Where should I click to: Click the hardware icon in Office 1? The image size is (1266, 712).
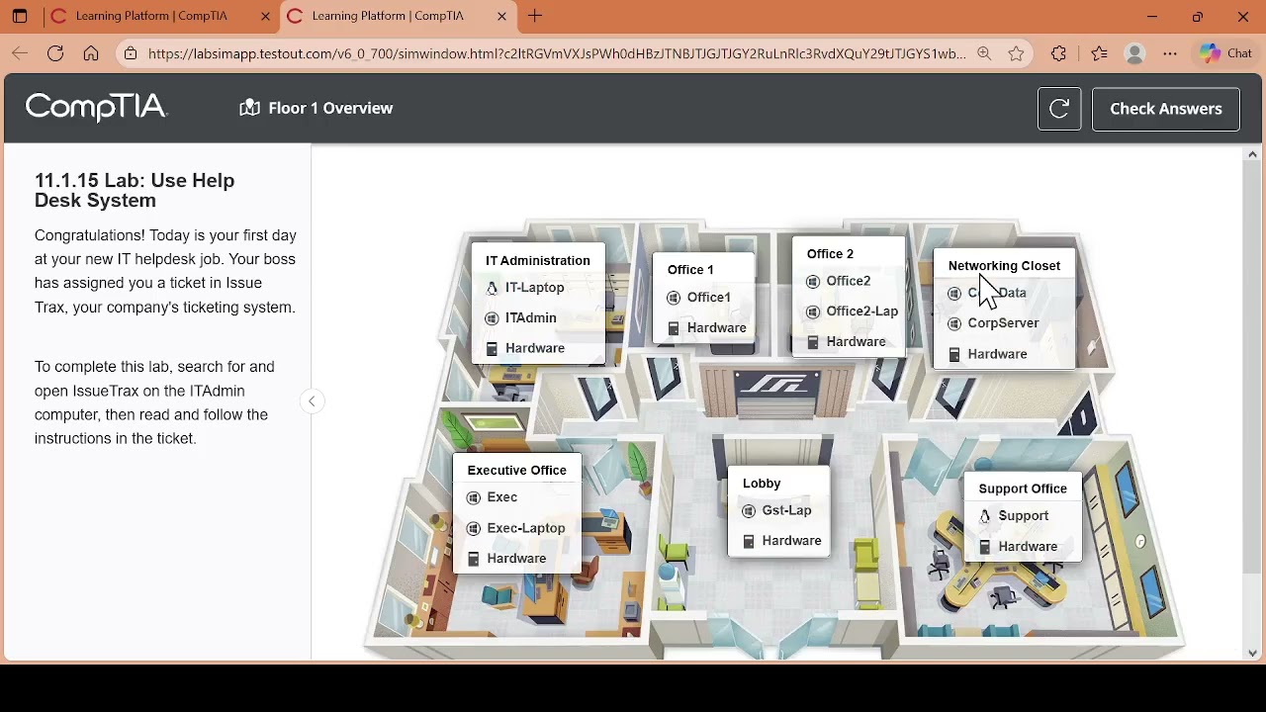pyautogui.click(x=674, y=328)
